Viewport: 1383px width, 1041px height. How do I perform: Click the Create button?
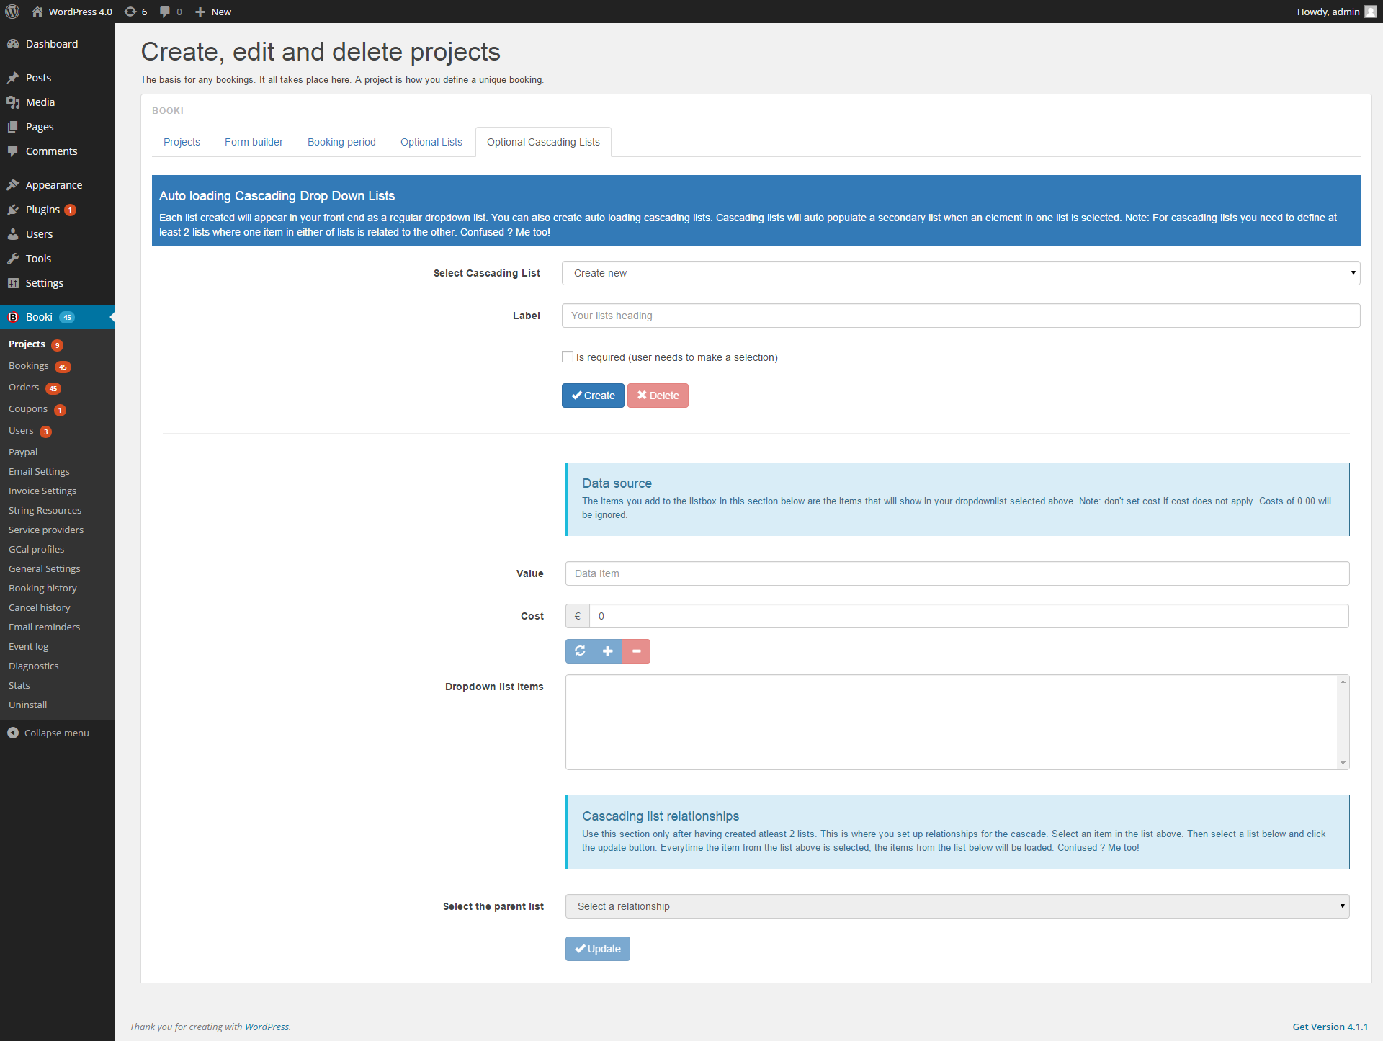pyautogui.click(x=593, y=396)
